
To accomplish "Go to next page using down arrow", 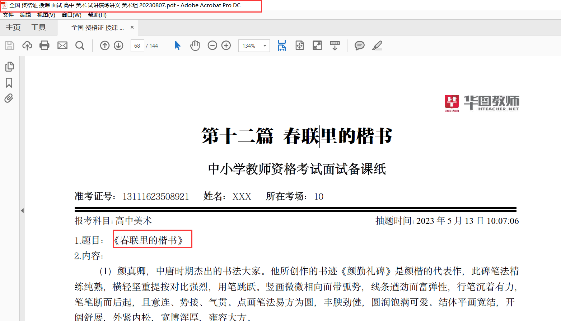I will click(x=118, y=45).
